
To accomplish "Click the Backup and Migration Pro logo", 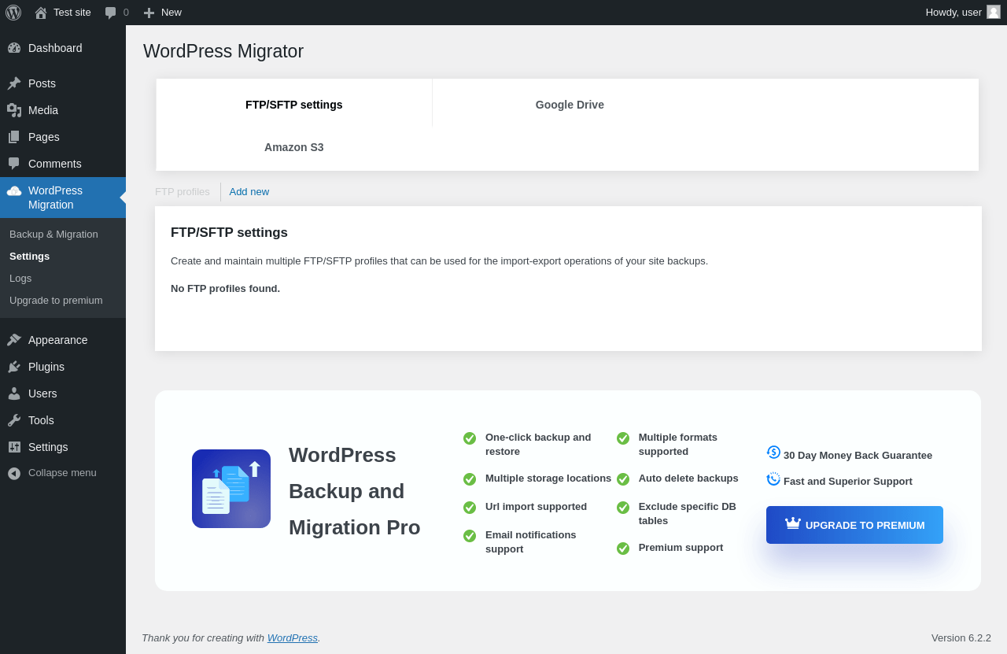I will pyautogui.click(x=231, y=489).
